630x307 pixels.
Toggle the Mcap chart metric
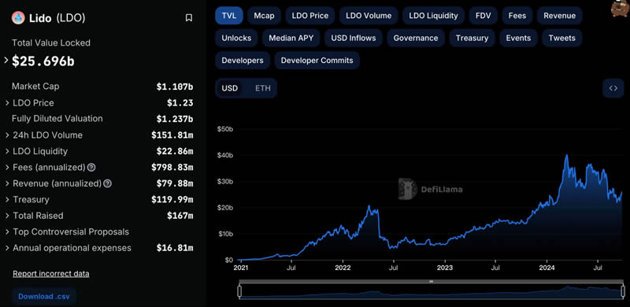[264, 16]
